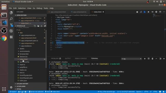Open the Source Control view
Screen dimensions: 166x93
click(11, 25)
